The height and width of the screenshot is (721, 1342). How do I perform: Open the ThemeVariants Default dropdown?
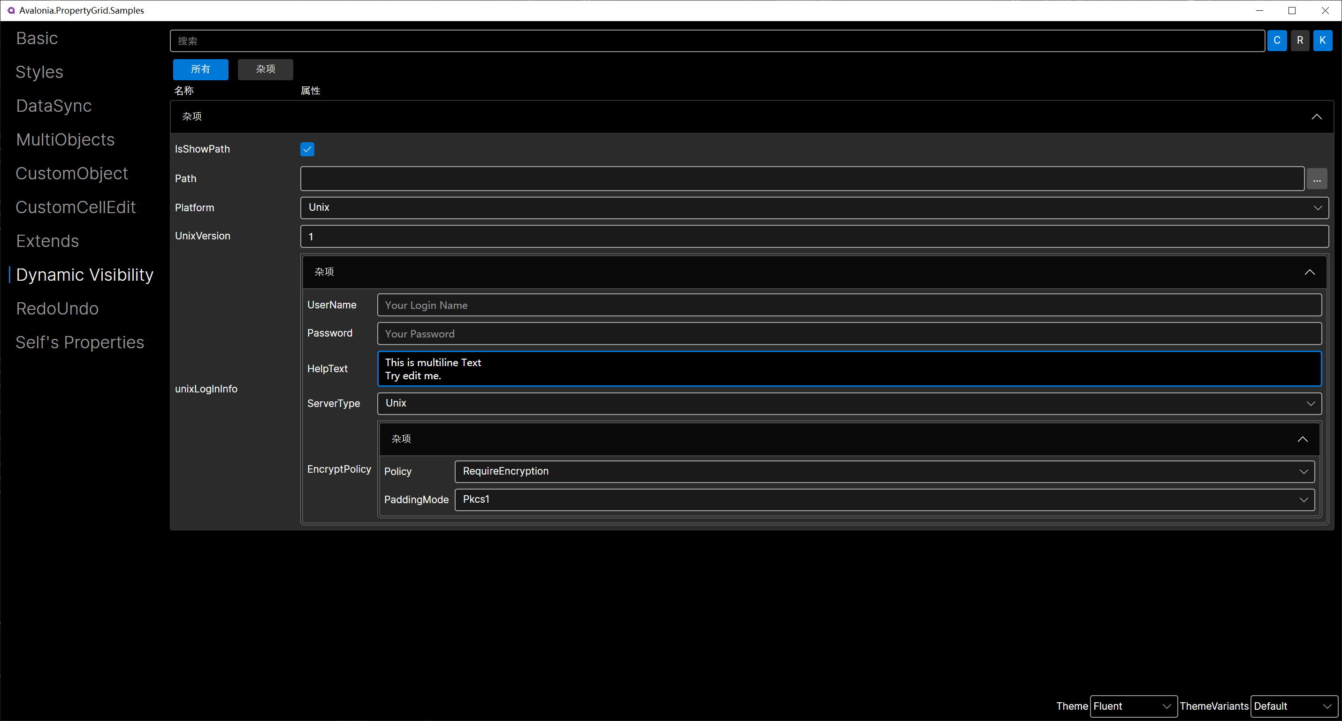pyautogui.click(x=1294, y=706)
